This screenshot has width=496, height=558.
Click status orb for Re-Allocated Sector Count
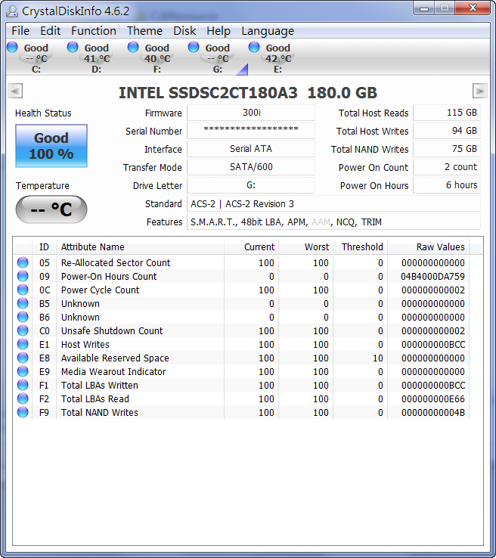[x=23, y=262]
